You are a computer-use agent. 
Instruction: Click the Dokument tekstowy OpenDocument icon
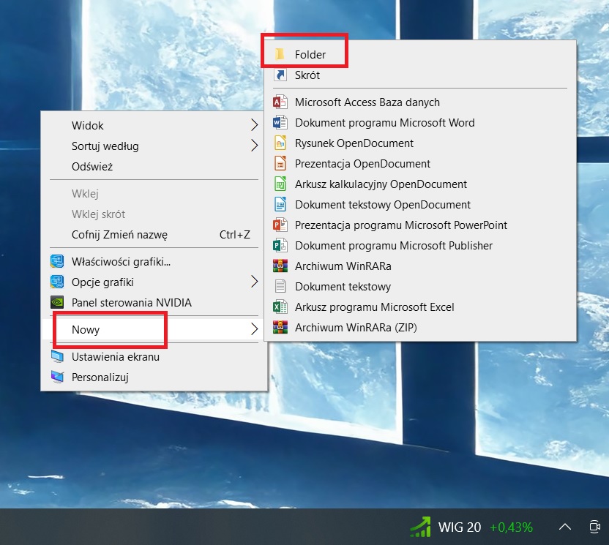click(x=280, y=205)
